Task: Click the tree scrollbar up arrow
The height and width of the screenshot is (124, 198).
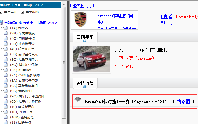Action: 64,4
